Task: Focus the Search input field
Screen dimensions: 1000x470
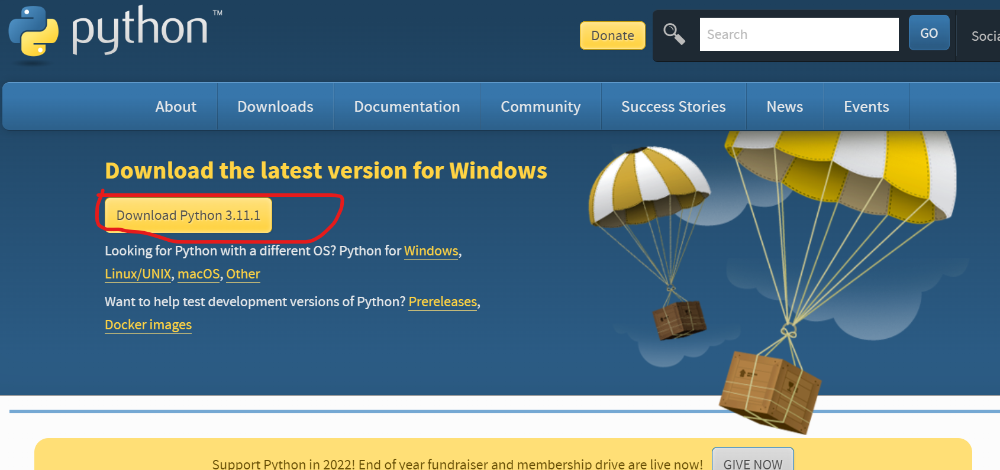Action: point(799,34)
